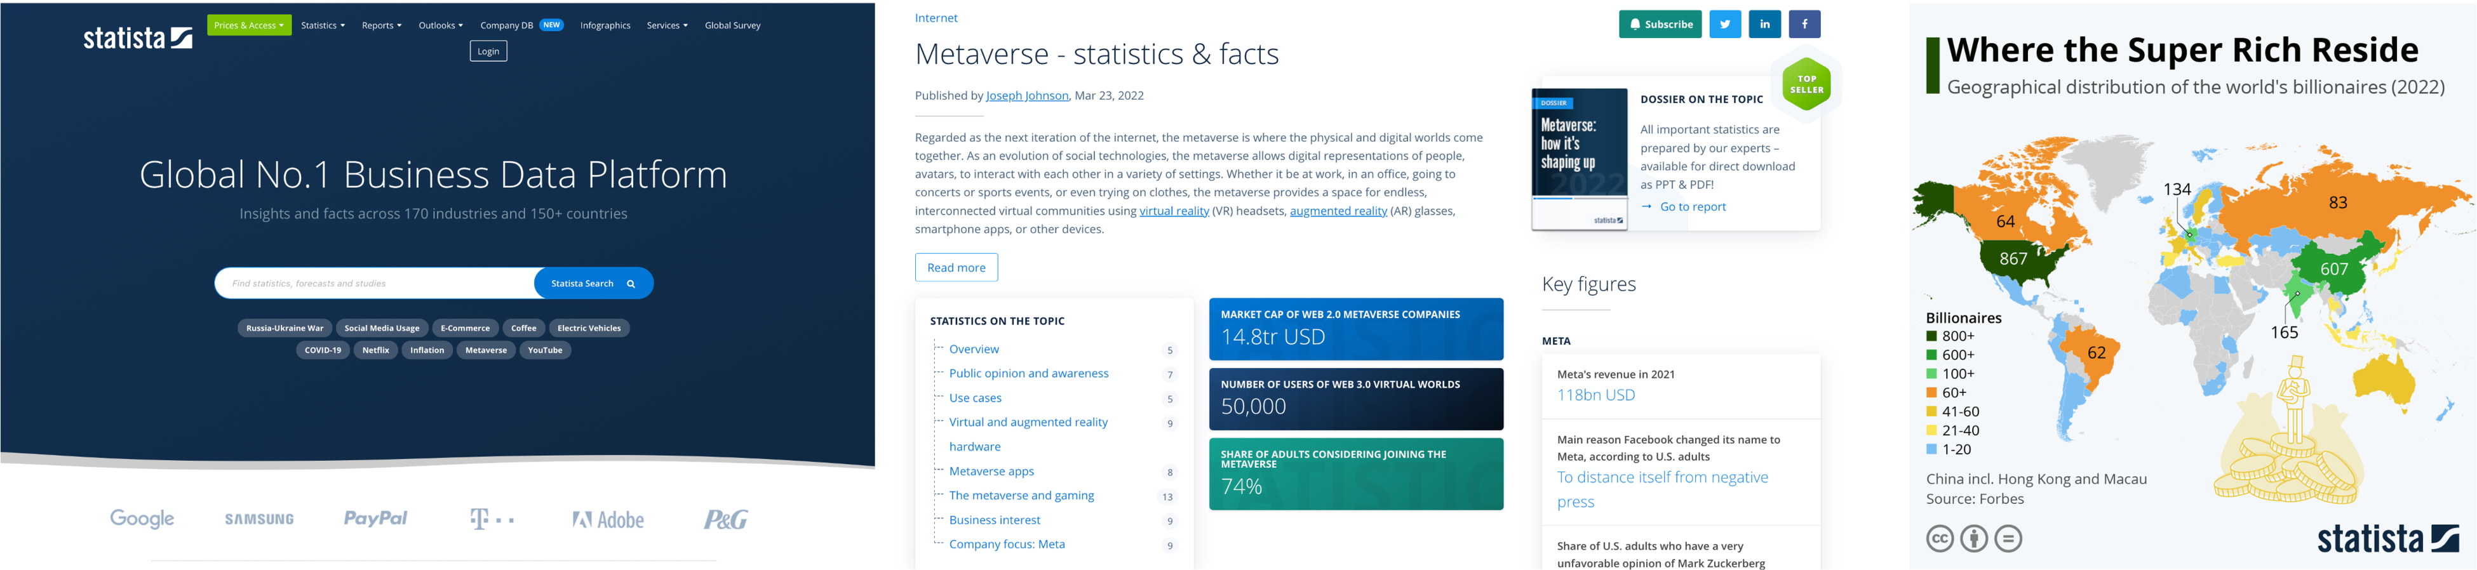Open Overview in the topic statistics list
Image resolution: width=2477 pixels, height=570 pixels.
974,349
